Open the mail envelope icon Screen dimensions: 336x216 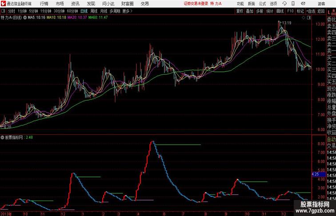(303, 4)
